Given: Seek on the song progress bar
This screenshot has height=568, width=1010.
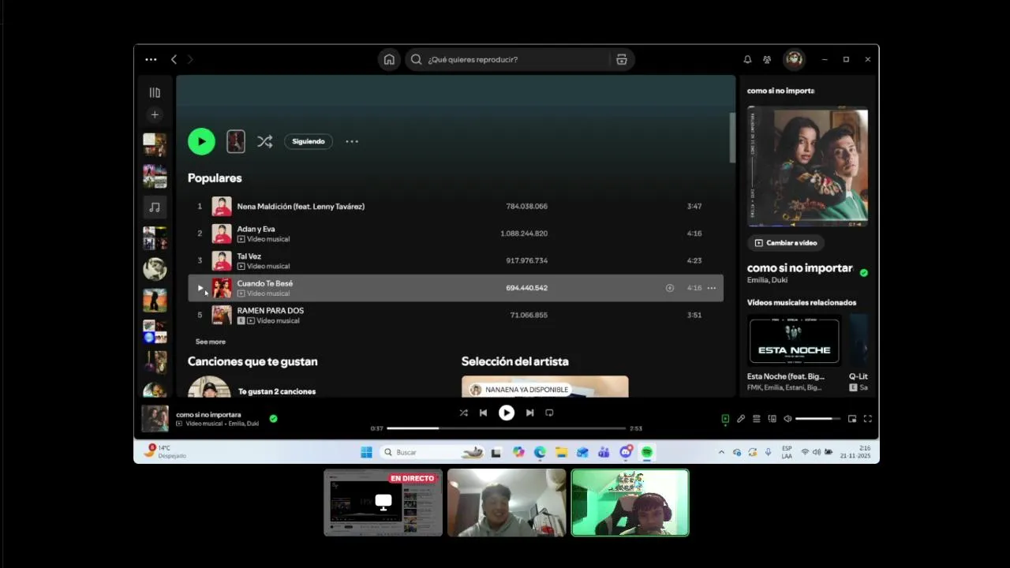Looking at the screenshot, I should 507,428.
